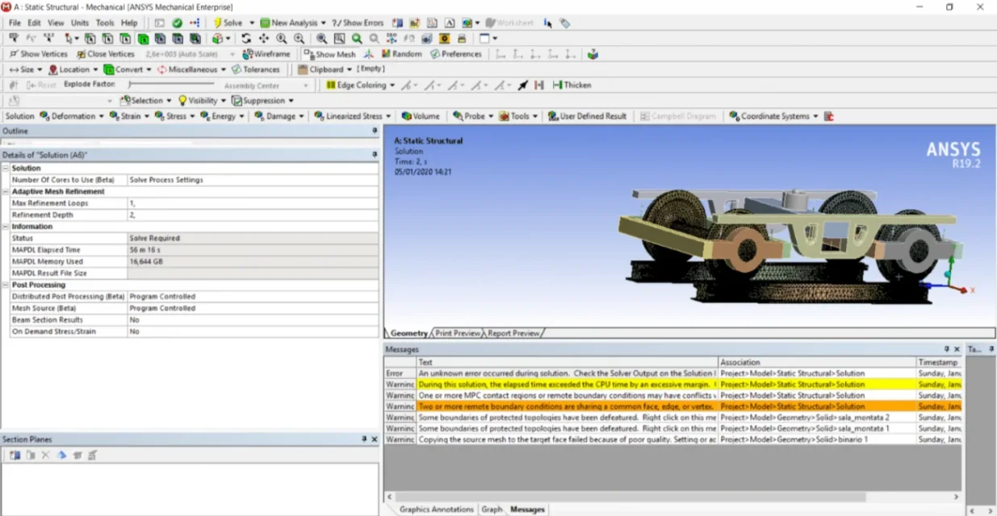
Task: Open the Visibility dropdown
Action: tap(223, 101)
